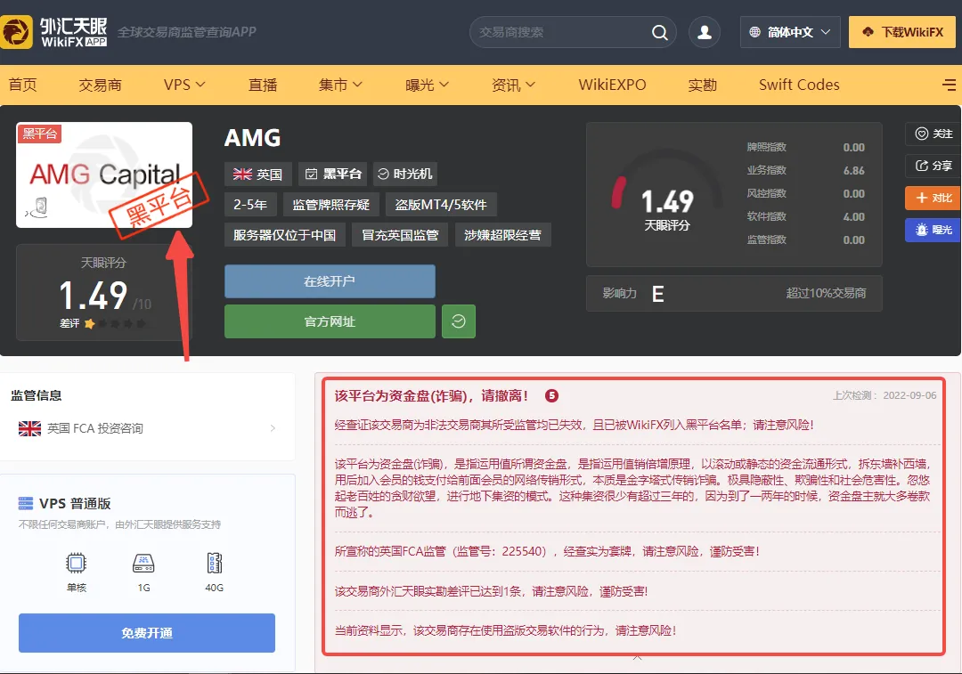Viewport: 962px width, 674px height.
Task: Open the 简体中文 language dropdown
Action: coord(790,33)
